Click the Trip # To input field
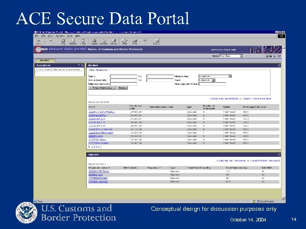Screen dimensions: 306x229 pos(160,76)
